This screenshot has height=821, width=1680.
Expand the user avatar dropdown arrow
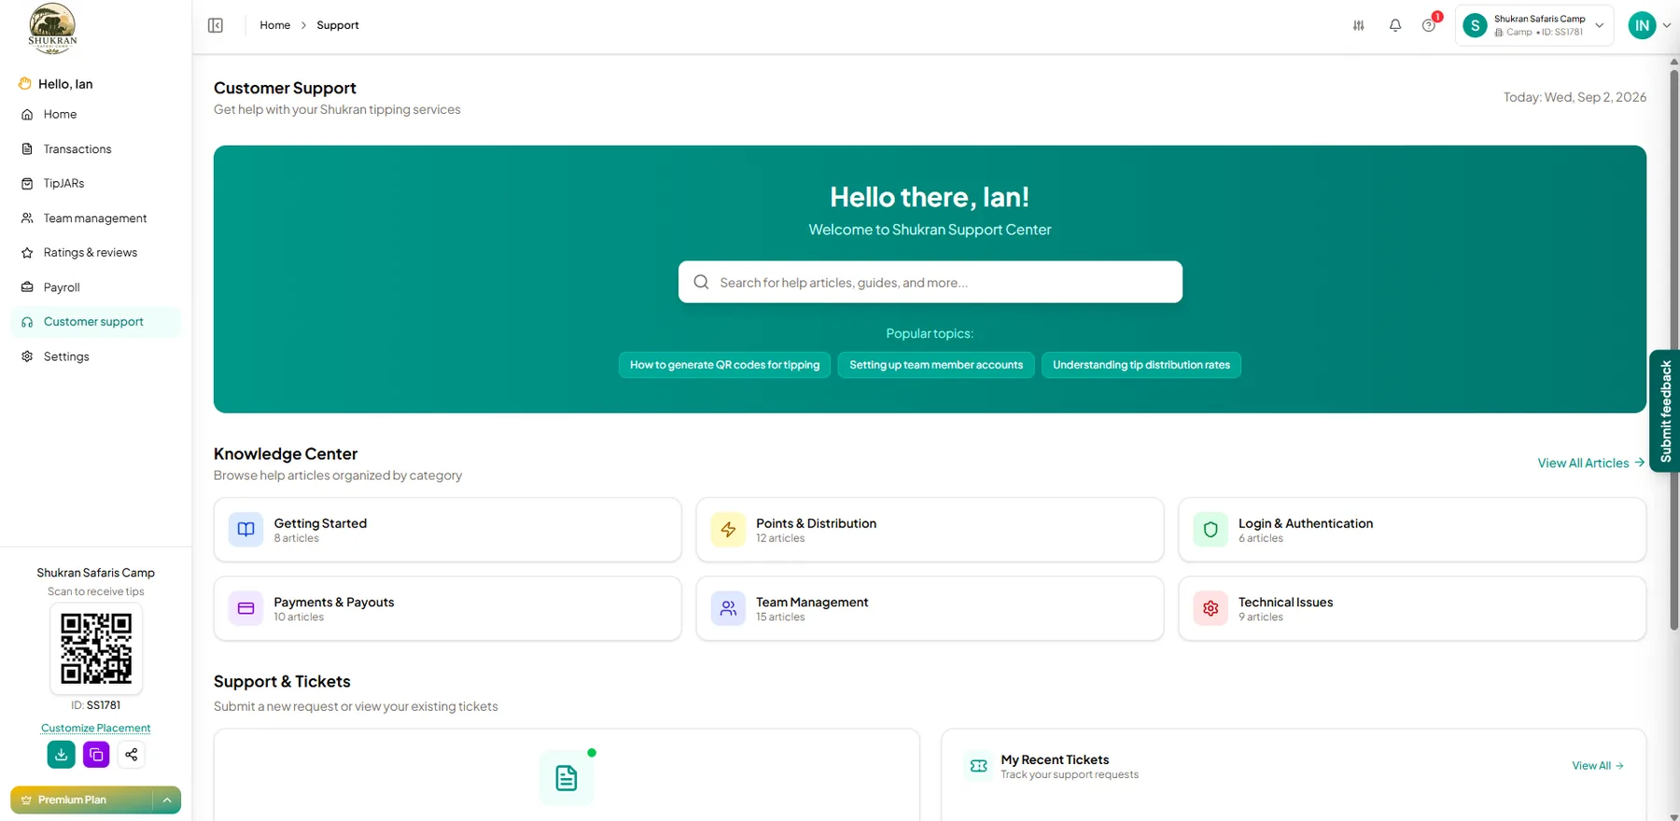tap(1667, 25)
